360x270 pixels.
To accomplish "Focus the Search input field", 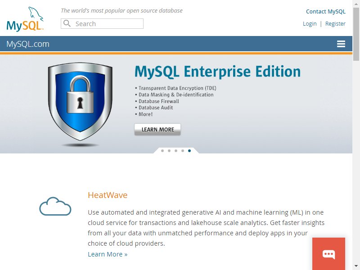I will (102, 24).
